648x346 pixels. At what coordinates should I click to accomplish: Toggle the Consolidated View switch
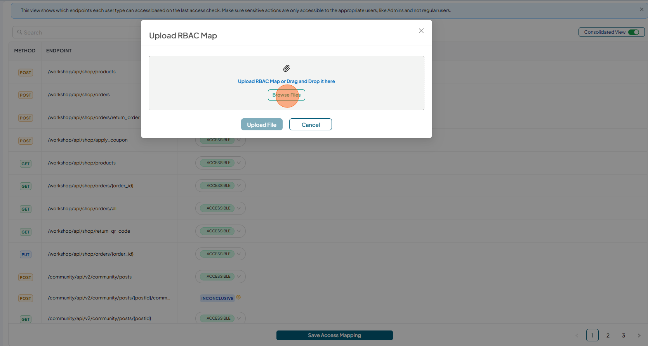(x=634, y=32)
